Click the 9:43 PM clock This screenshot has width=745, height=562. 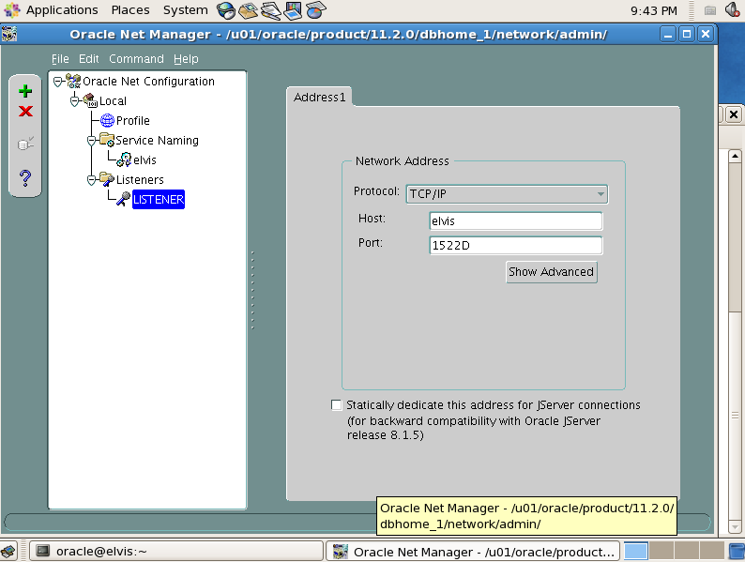pos(654,10)
